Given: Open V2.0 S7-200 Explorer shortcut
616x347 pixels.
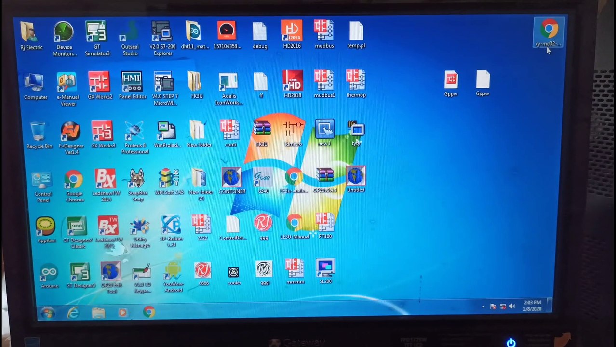Looking at the screenshot, I should pyautogui.click(x=162, y=39).
